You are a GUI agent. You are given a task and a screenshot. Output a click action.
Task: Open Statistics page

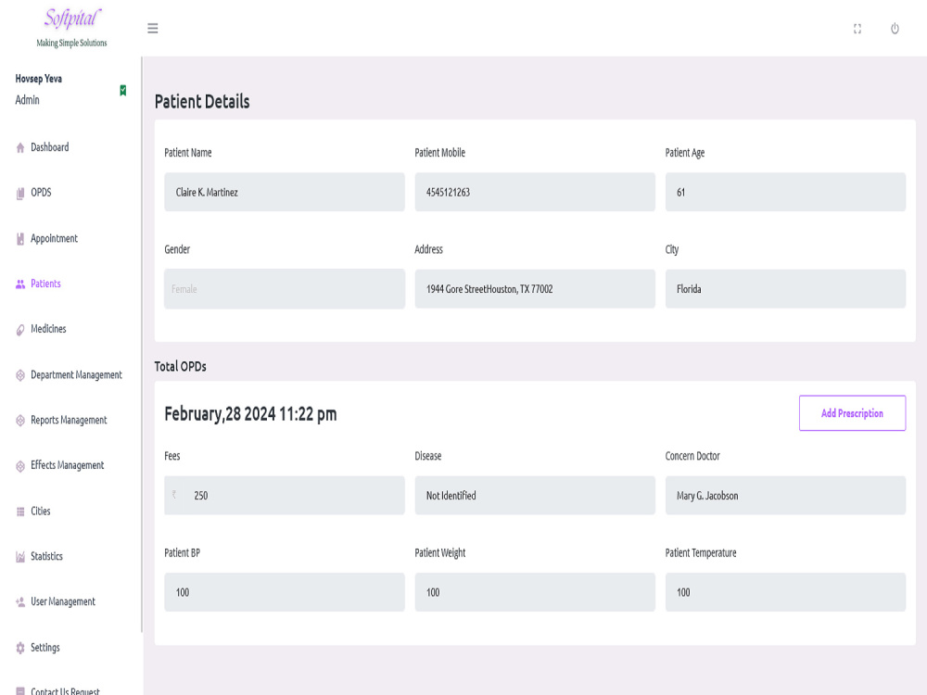pyautogui.click(x=46, y=556)
